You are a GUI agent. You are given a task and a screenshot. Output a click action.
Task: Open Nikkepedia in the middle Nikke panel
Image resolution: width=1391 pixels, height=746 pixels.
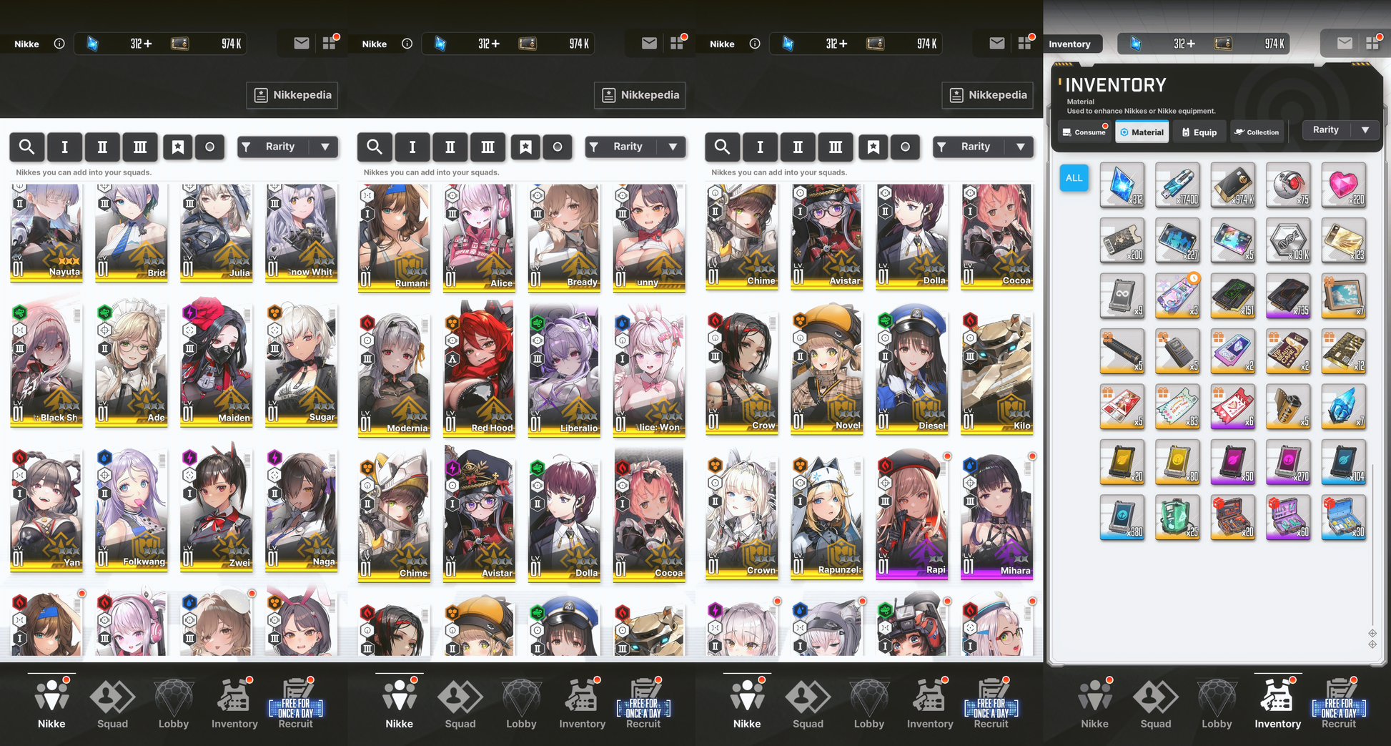click(x=640, y=95)
